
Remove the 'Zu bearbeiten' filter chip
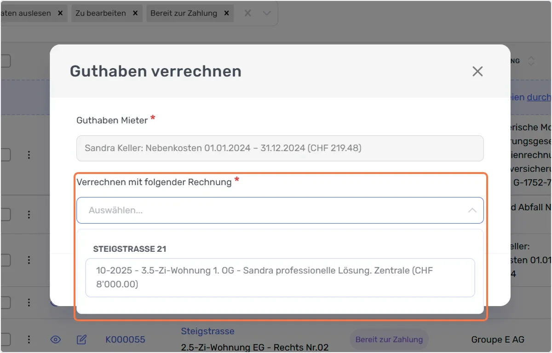135,13
